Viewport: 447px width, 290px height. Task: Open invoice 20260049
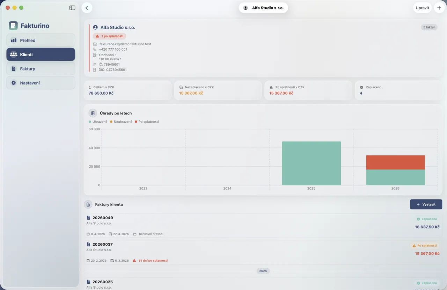click(263, 226)
